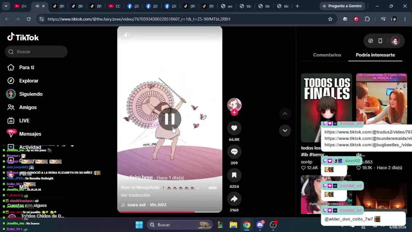Open a new Chrome tab
412x232 pixels.
pos(297,6)
